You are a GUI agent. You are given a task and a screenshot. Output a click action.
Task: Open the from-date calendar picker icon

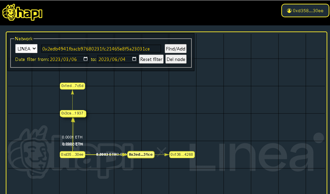(86, 59)
